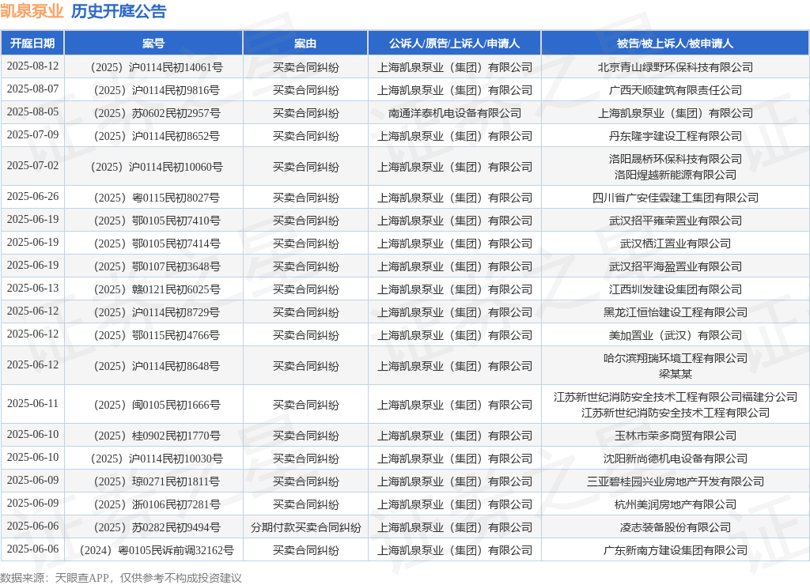Click the date cell 2025-06-26
Screen dimensions: 810x585
(32, 197)
